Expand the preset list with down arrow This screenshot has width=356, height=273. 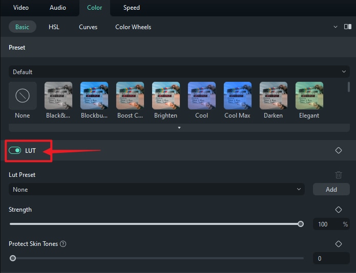pyautogui.click(x=179, y=128)
